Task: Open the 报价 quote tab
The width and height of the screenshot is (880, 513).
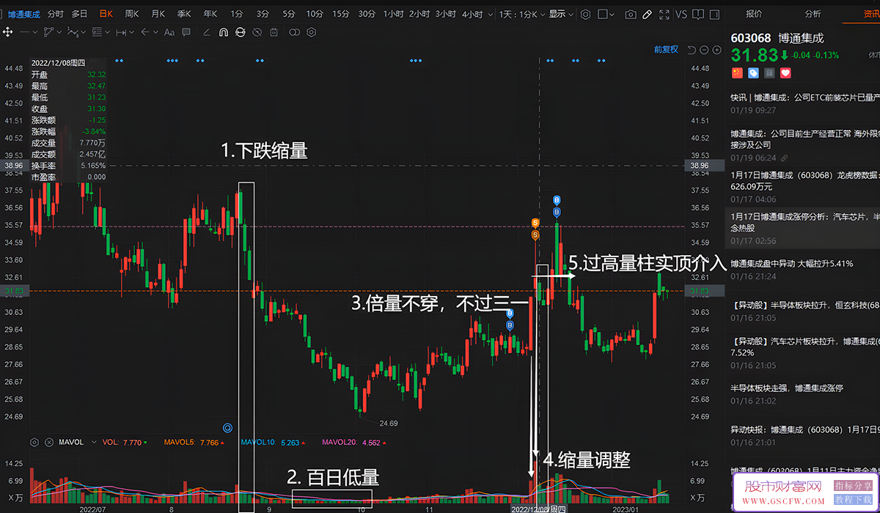Action: 754,14
